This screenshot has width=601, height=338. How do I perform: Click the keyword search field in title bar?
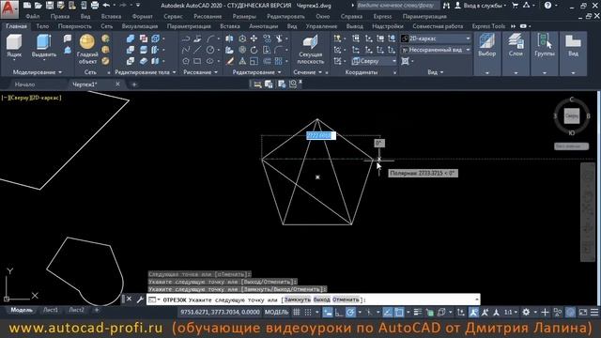tap(398, 6)
